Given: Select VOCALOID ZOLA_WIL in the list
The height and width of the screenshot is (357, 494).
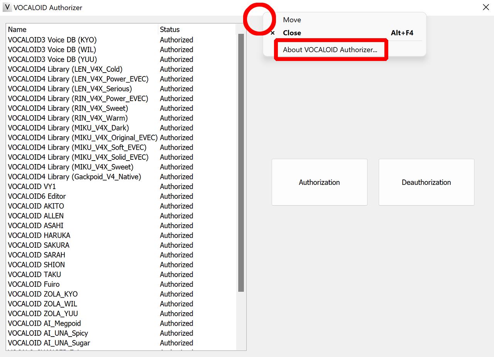Looking at the screenshot, I should click(42, 304).
